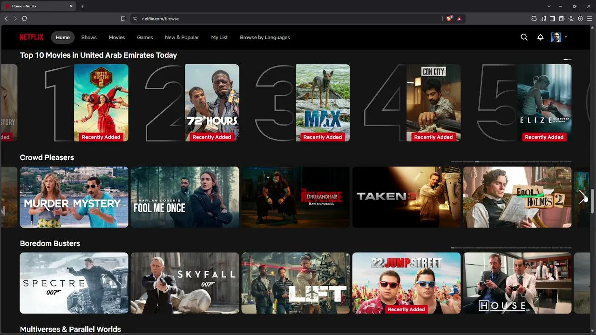Open the browser hamburger menu
The width and height of the screenshot is (596, 335).
(x=589, y=19)
